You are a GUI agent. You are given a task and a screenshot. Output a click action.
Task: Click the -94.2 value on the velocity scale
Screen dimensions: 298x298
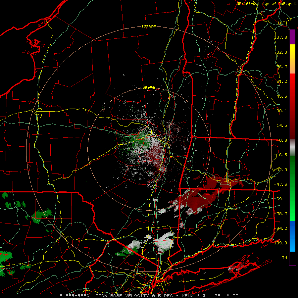280,228
